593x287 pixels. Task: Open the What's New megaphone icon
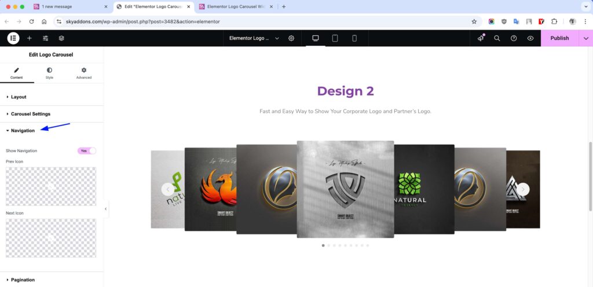pos(481,38)
